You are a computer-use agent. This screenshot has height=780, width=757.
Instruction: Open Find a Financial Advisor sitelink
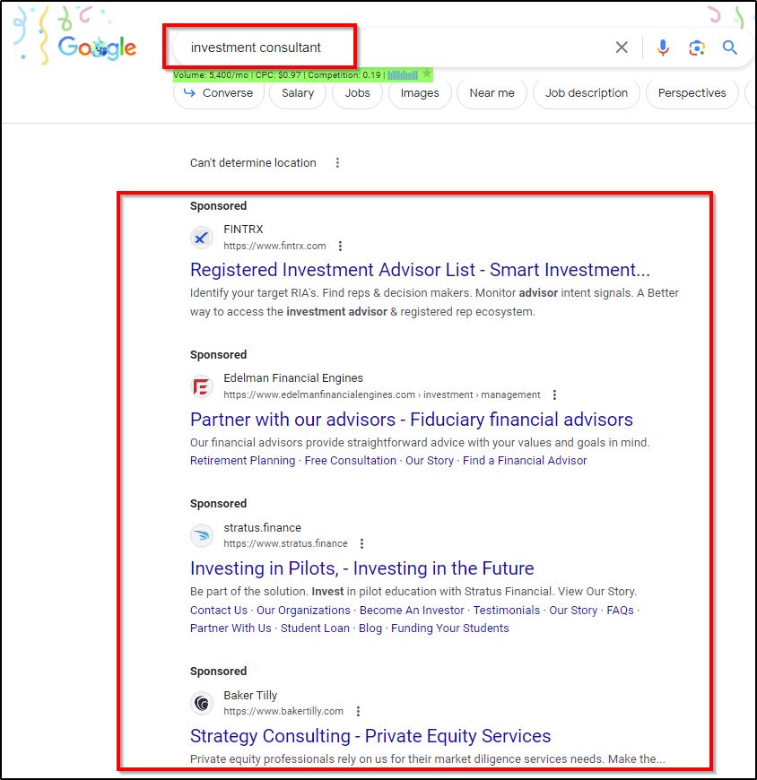pos(525,461)
